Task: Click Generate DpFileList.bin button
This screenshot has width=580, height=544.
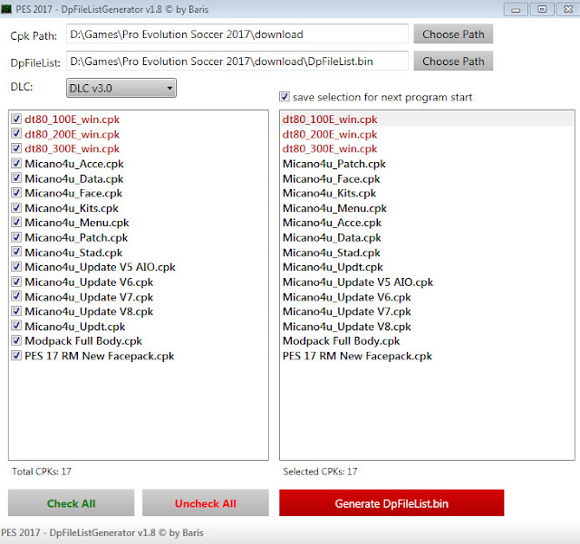Action: pyautogui.click(x=391, y=503)
